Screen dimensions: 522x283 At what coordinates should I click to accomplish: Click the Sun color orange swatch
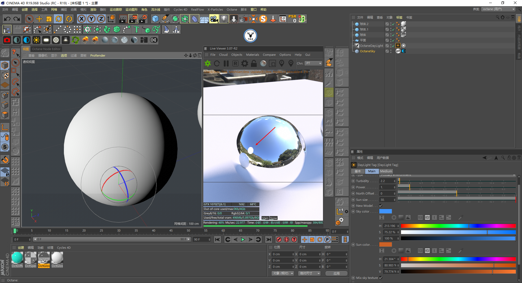386,244
